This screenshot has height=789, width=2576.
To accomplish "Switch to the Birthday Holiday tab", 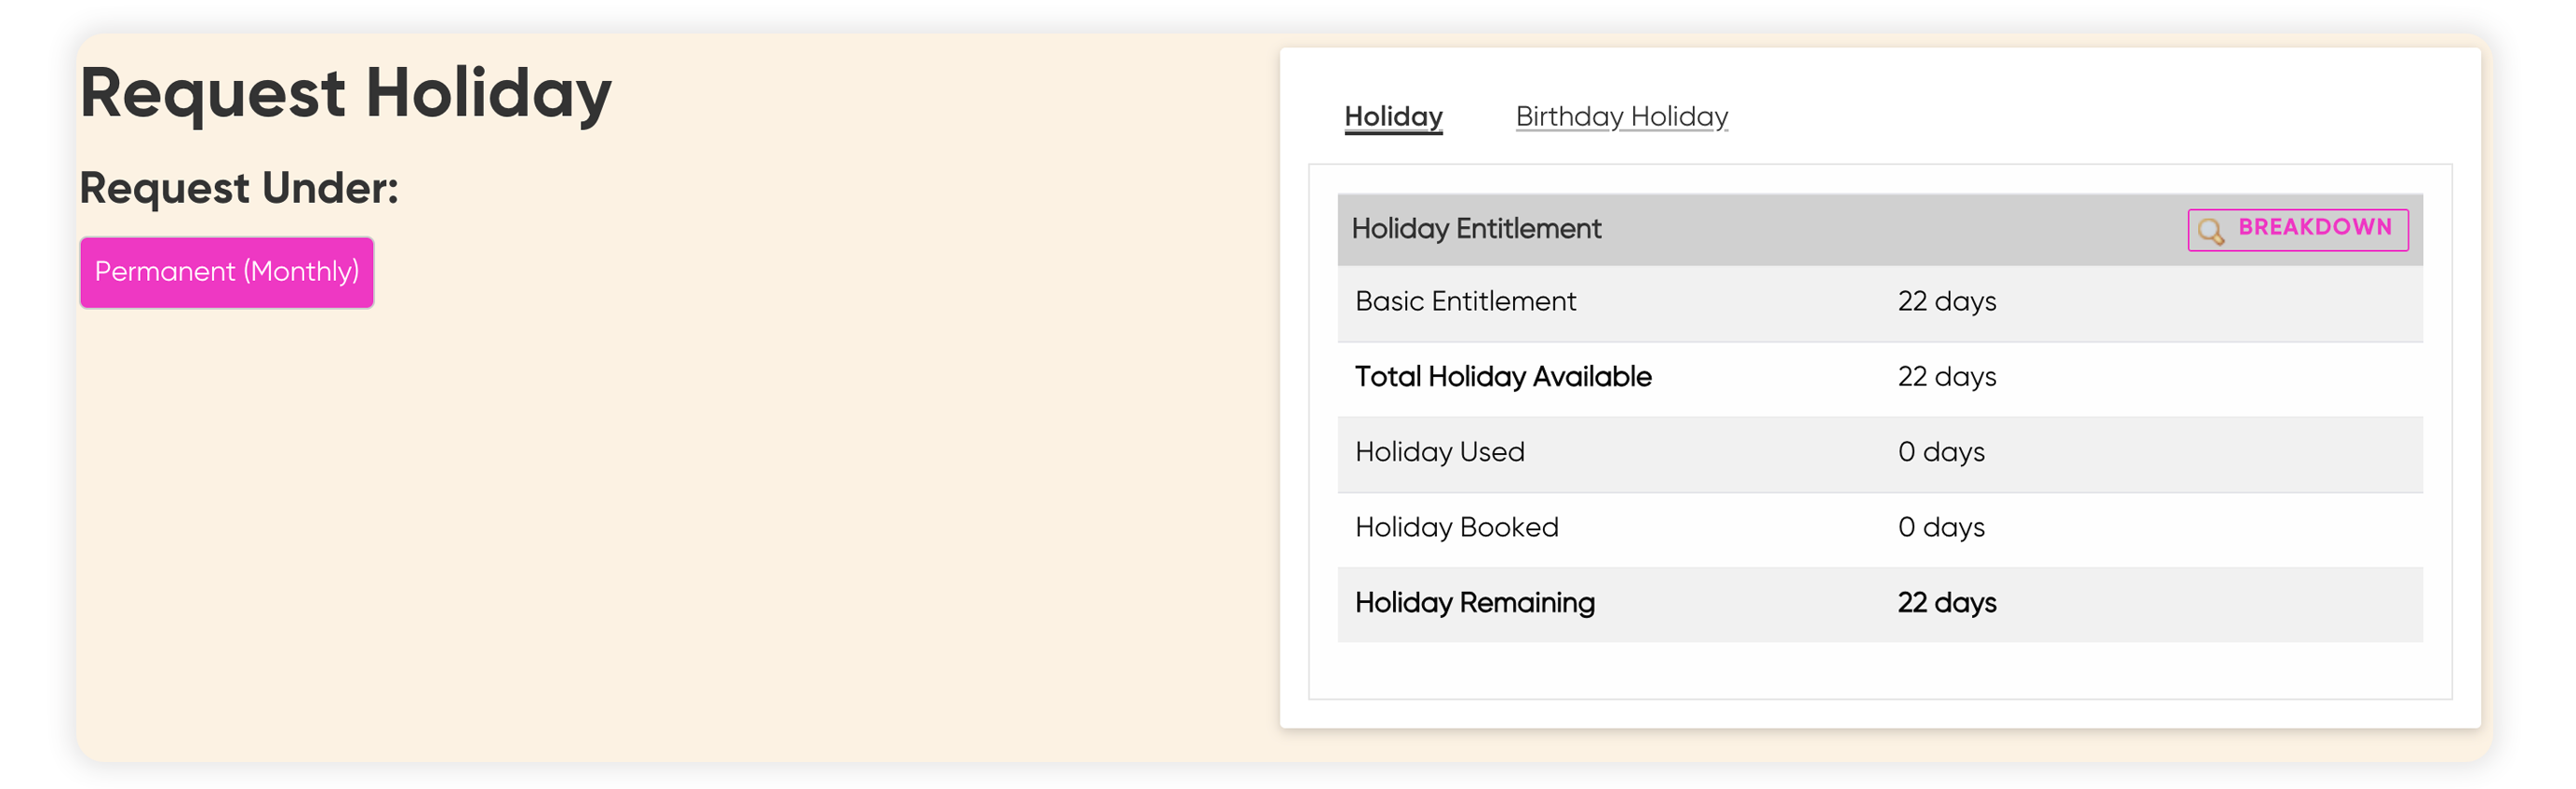I will tap(1621, 116).
